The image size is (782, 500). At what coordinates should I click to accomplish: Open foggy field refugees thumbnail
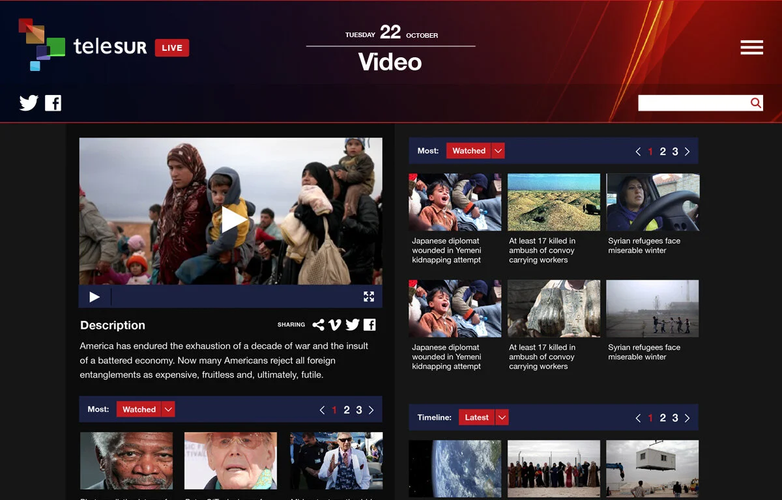tap(653, 309)
